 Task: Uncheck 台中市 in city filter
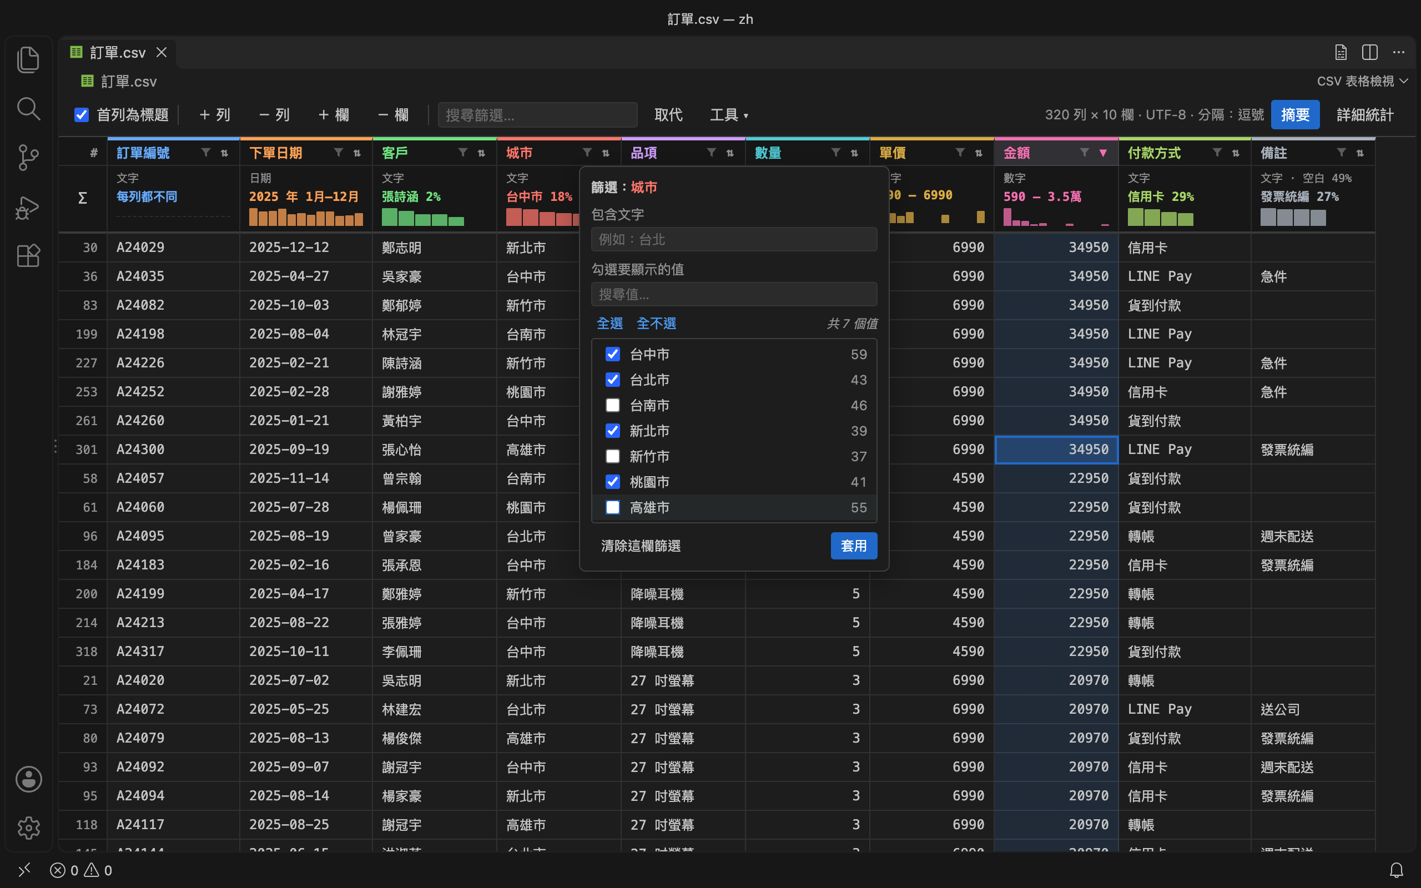612,354
